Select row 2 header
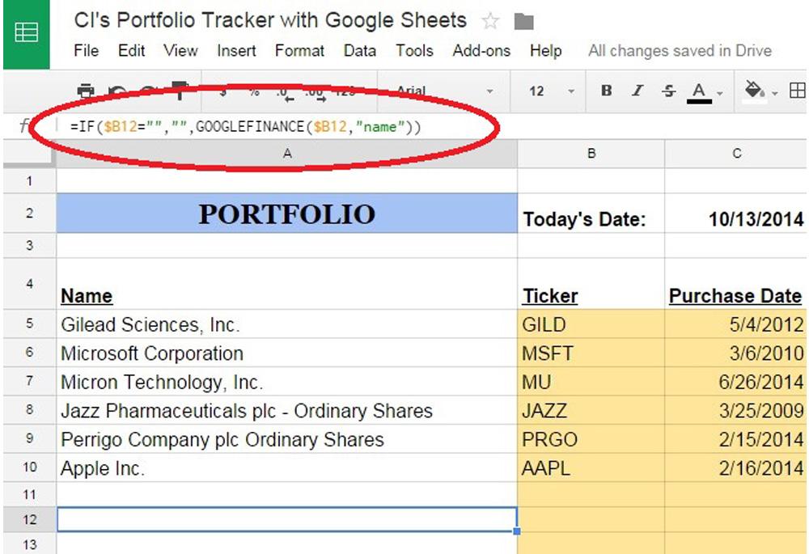The width and height of the screenshot is (809, 554). (x=29, y=213)
